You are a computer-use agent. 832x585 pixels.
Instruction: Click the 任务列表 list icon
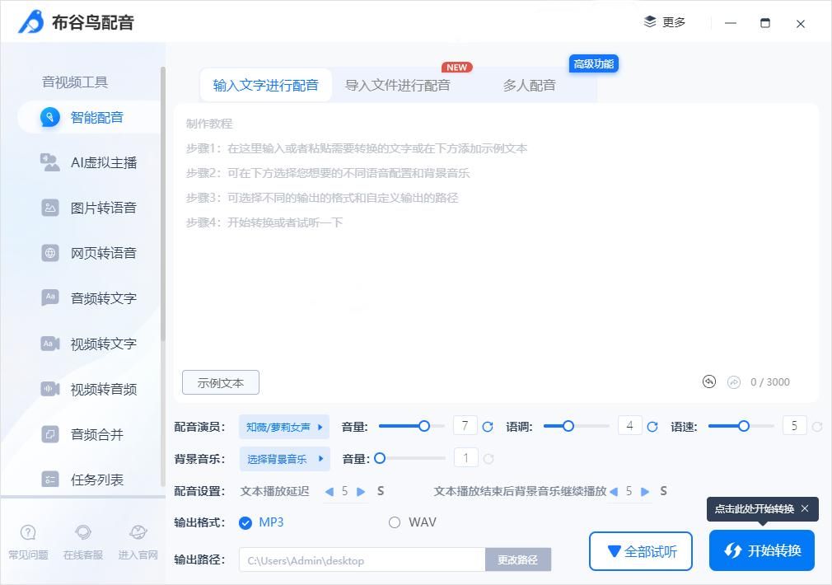pyautogui.click(x=50, y=480)
